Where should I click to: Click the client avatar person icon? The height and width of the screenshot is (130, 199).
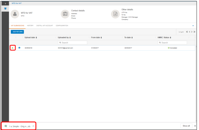15,14
